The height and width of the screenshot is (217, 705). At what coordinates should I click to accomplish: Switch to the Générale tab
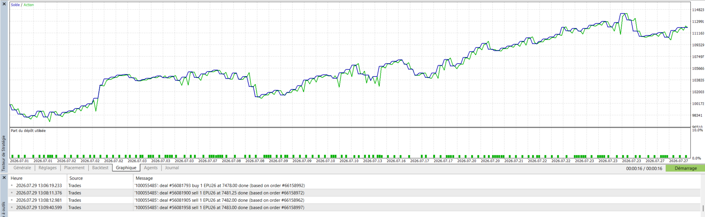22,168
